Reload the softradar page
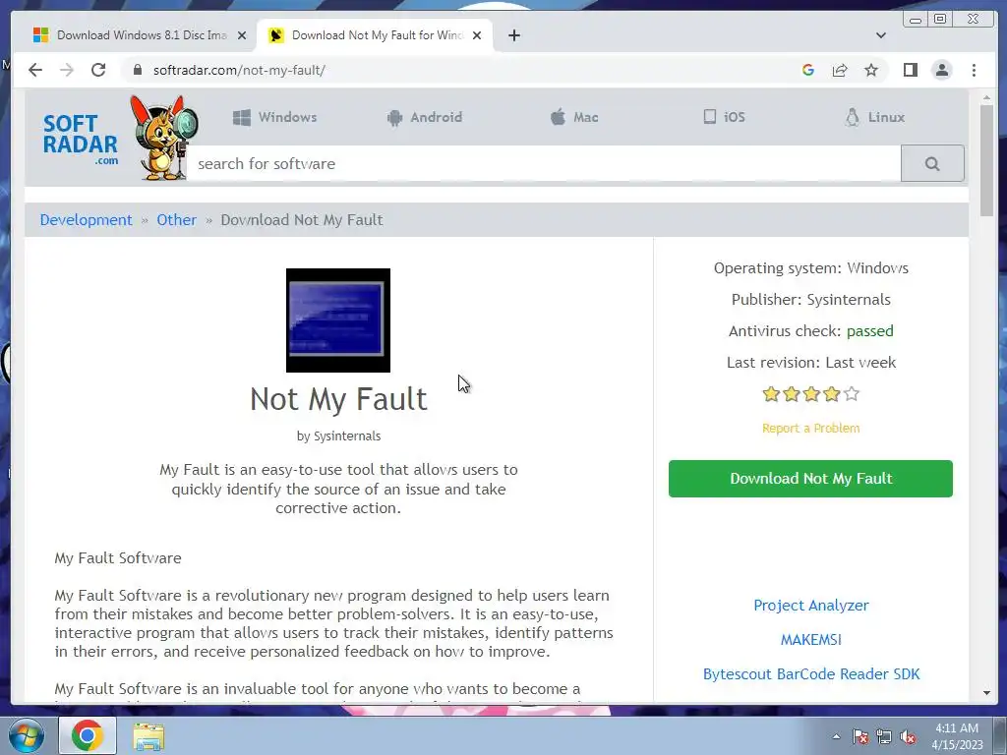This screenshot has width=1007, height=755. (98, 70)
